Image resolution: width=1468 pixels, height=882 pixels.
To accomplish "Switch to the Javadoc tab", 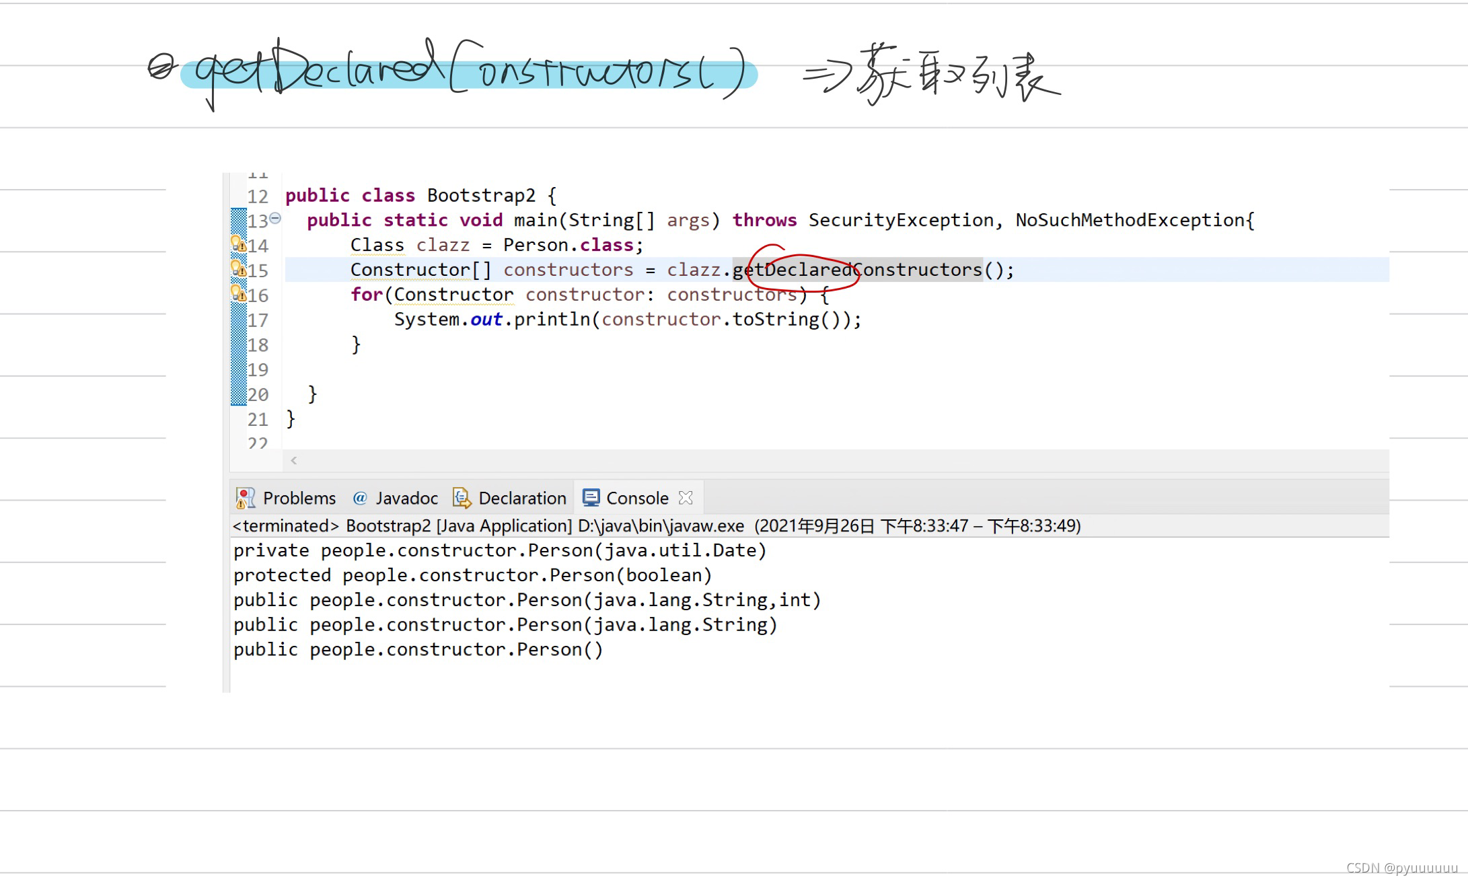I will [x=406, y=498].
